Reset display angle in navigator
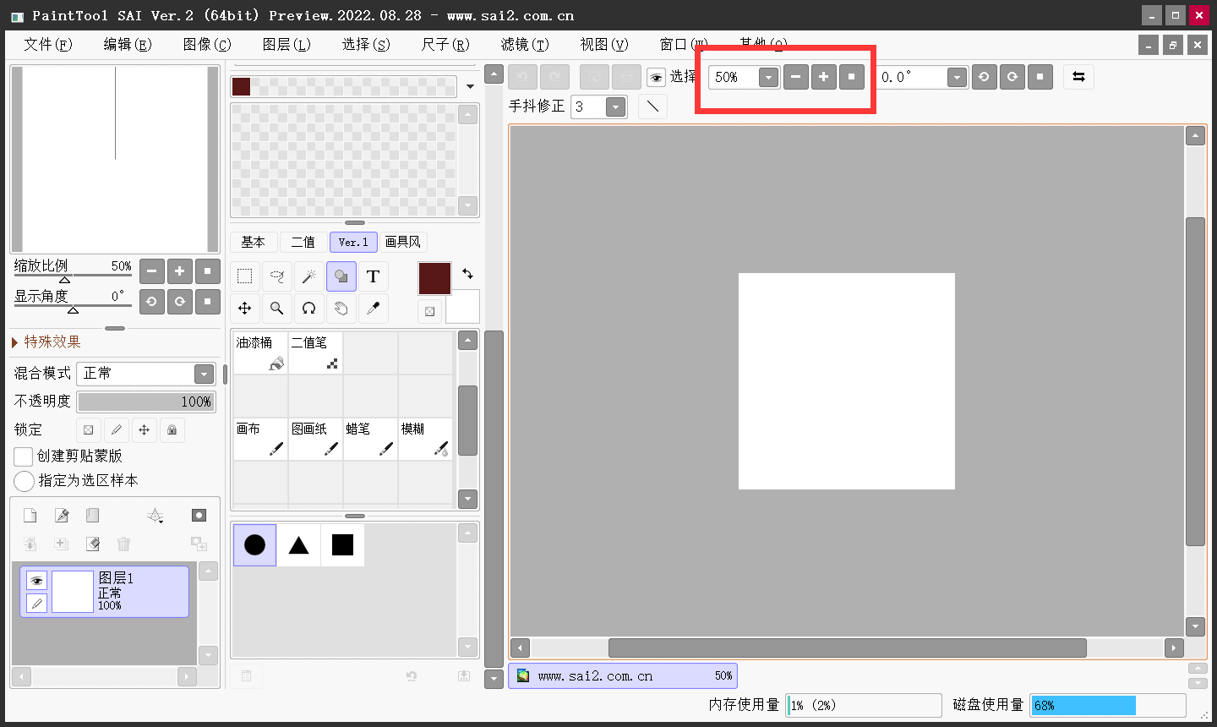This screenshot has height=727, width=1217. 208,302
